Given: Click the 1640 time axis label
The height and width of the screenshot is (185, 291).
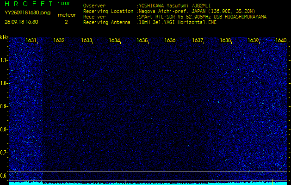Looking at the screenshot, I should click(x=281, y=40).
